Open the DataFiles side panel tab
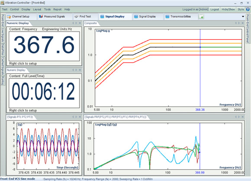The image size is (251, 181). coord(3,50)
